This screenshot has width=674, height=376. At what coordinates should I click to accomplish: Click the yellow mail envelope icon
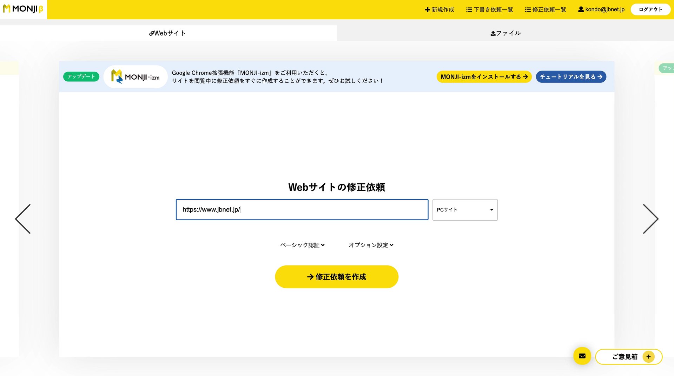pyautogui.click(x=582, y=356)
